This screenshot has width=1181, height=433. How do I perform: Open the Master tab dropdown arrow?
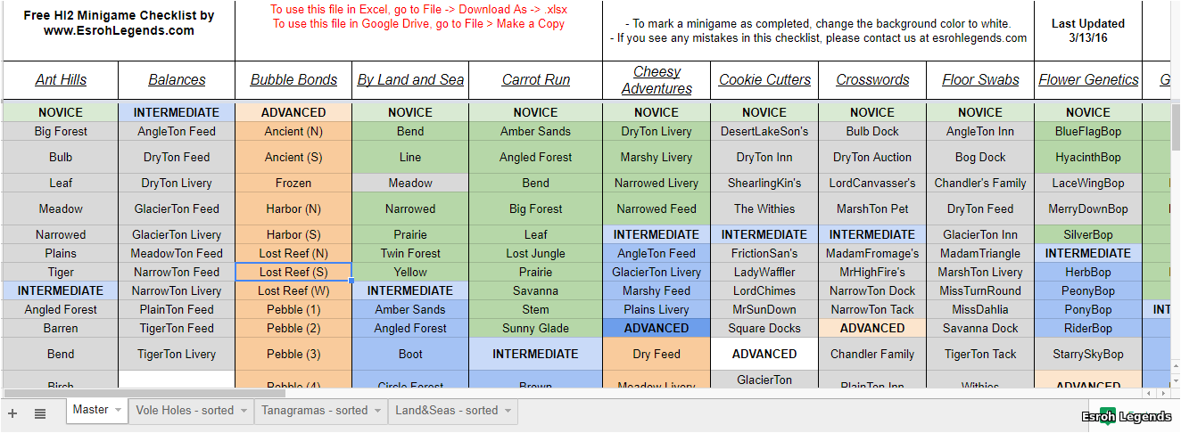118,411
